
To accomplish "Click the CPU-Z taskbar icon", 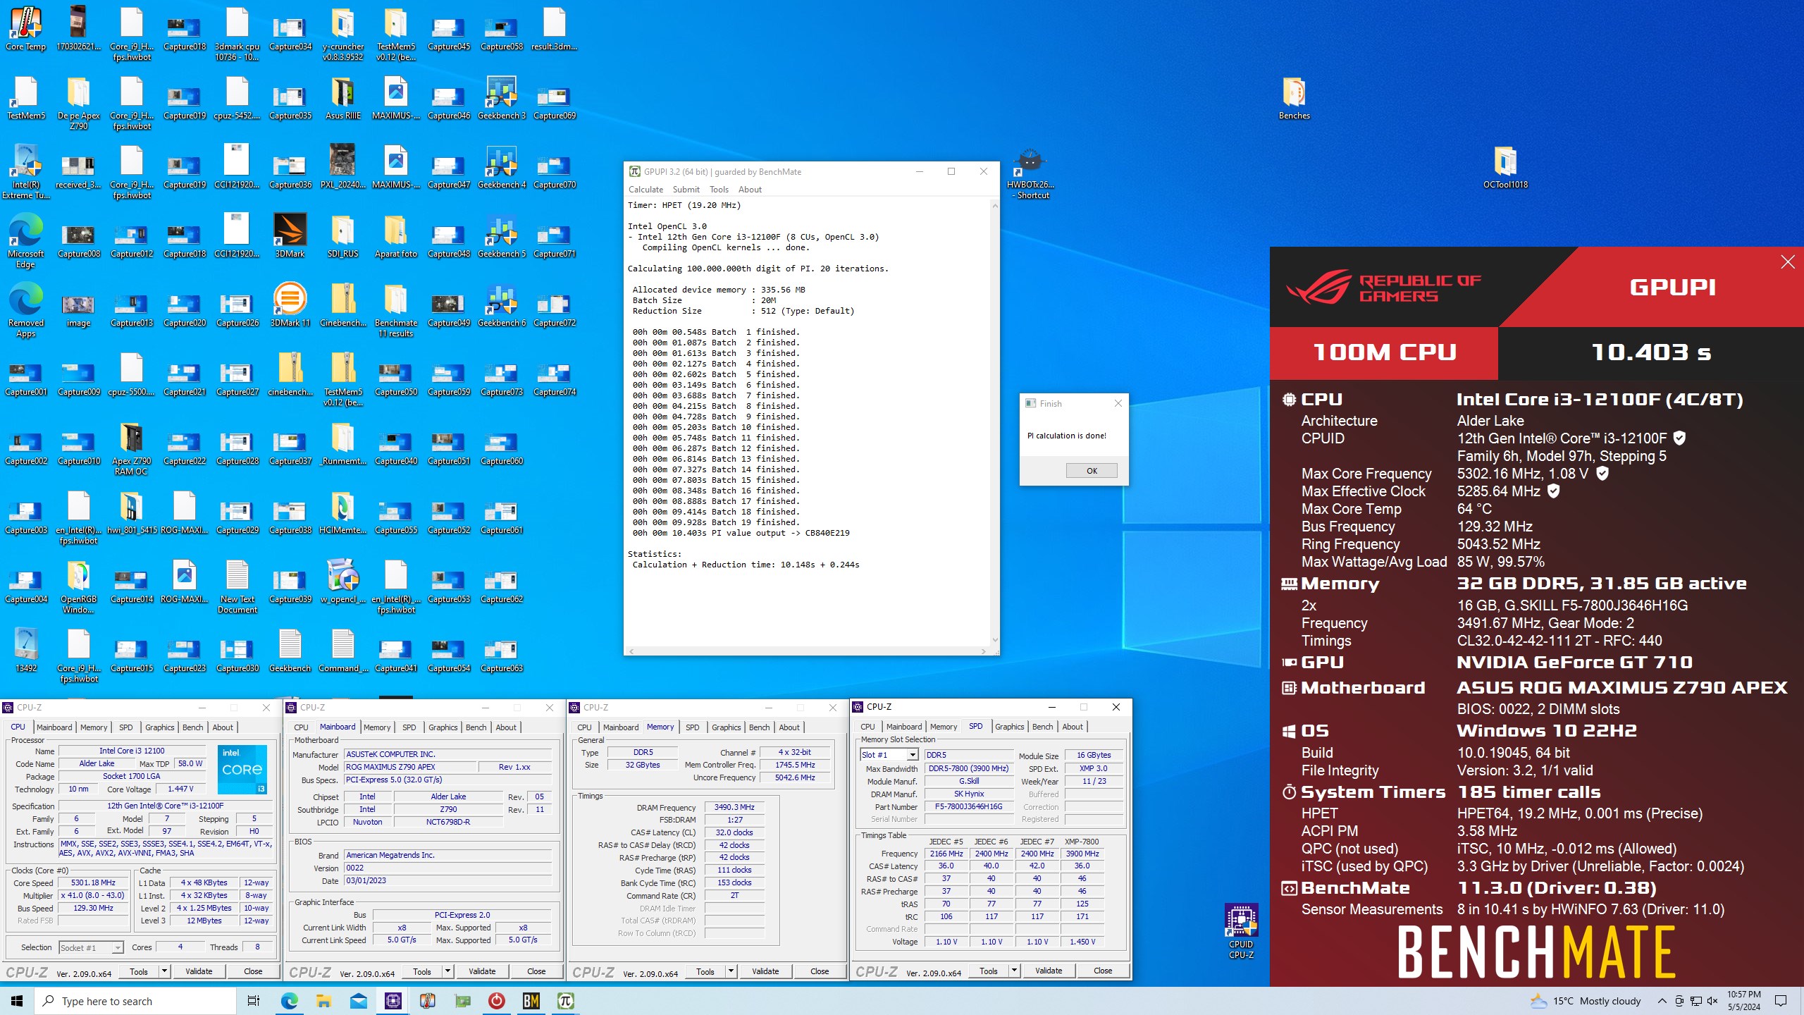I will coord(393,1001).
